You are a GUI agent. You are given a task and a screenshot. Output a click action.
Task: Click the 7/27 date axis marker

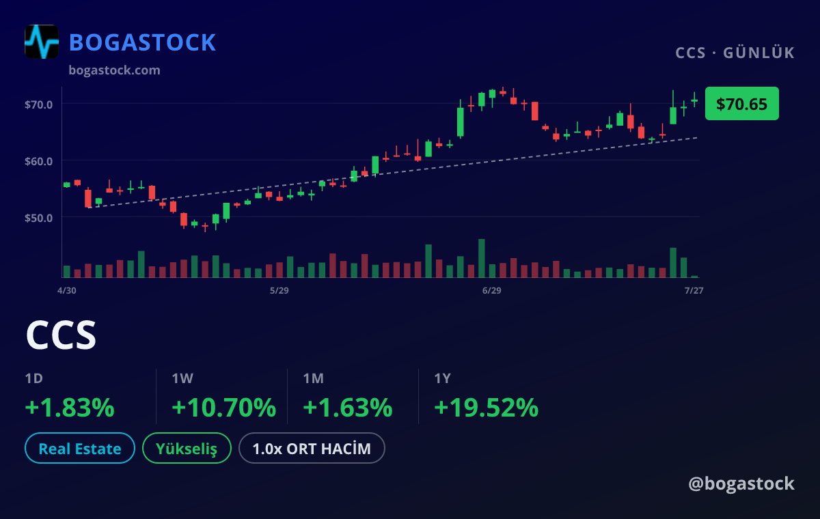(694, 291)
